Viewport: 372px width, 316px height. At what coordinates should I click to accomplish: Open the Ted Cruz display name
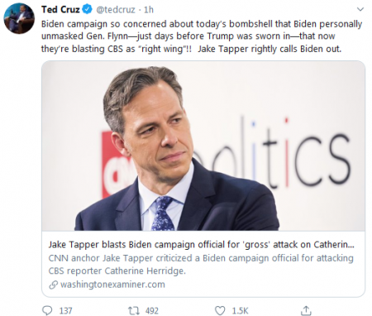click(60, 10)
